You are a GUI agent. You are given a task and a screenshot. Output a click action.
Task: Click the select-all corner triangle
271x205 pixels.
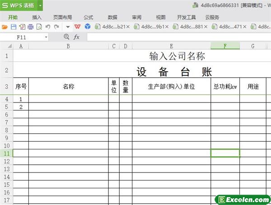coord(9,46)
